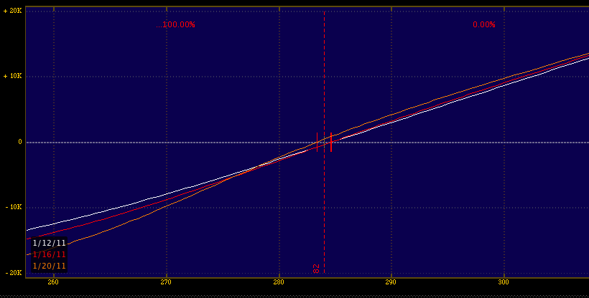Select the 270 price axis label
The width and height of the screenshot is (589, 298).
(x=167, y=282)
